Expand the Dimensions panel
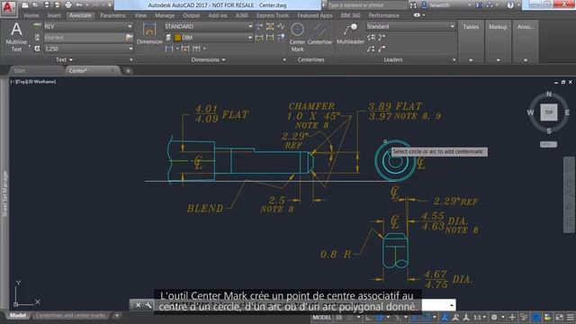Screen dimensions: 576x324 [208, 60]
